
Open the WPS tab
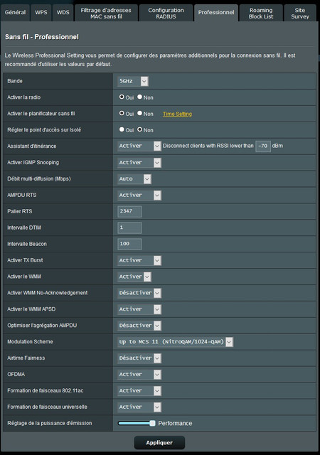click(41, 13)
